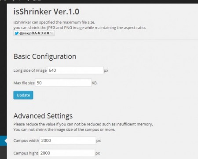The height and width of the screenshot is (159, 198).
Task: Click the 'Long side of image' label
Action: pos(30,70)
